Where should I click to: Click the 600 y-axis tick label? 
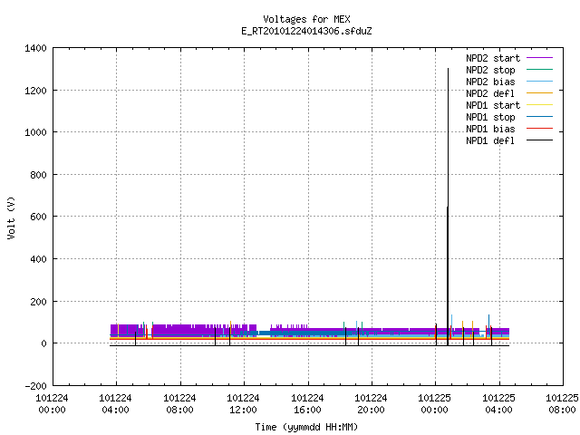(38, 217)
